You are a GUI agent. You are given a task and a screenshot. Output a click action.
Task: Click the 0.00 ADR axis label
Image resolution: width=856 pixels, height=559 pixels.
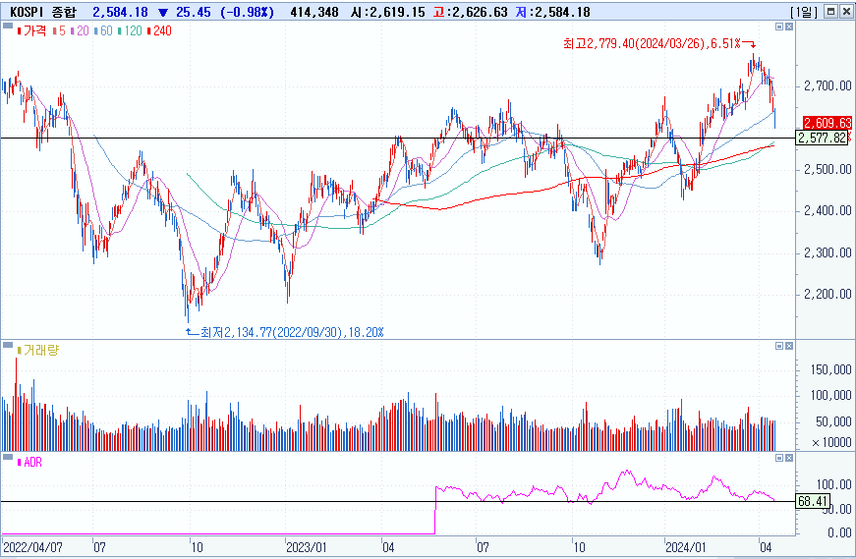coord(839,532)
